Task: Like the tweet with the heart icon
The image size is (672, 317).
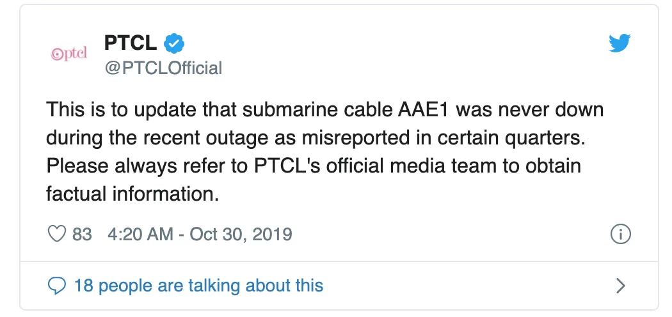Action: [x=56, y=234]
